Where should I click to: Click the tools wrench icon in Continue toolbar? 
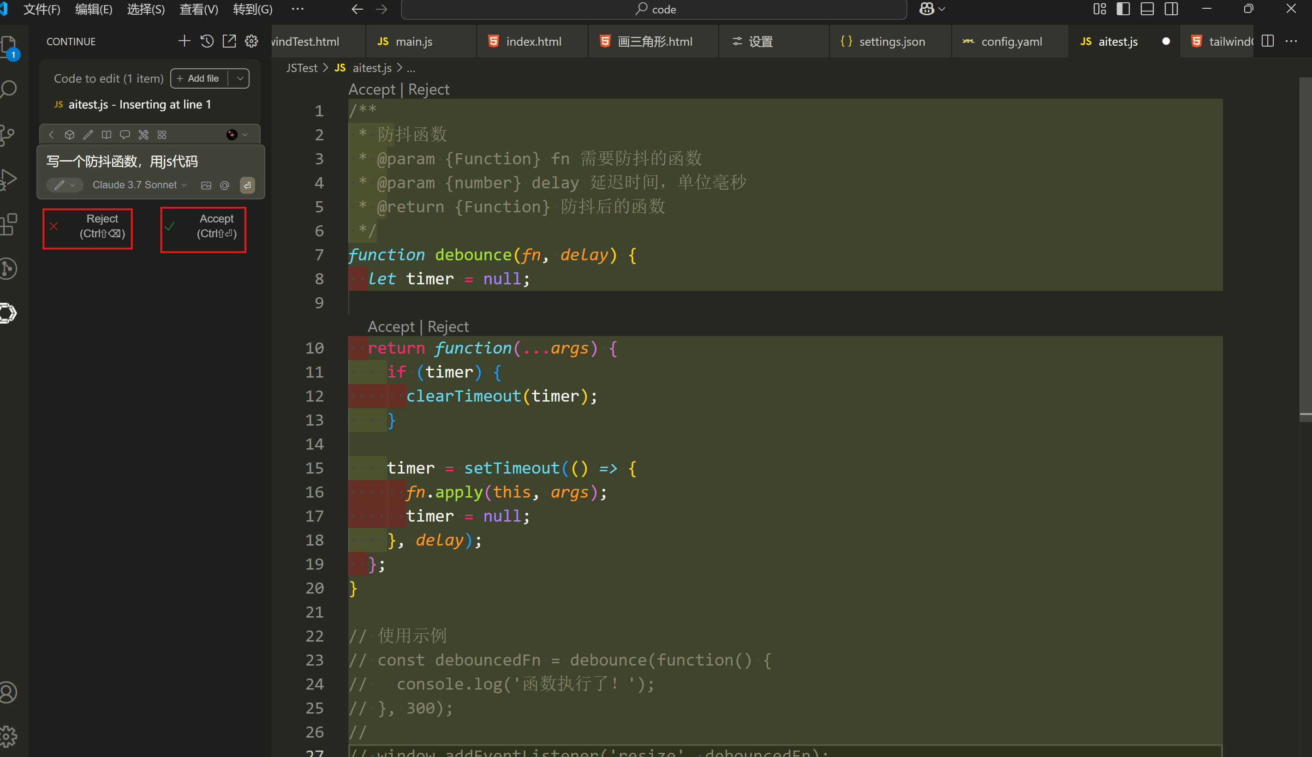[x=143, y=135]
